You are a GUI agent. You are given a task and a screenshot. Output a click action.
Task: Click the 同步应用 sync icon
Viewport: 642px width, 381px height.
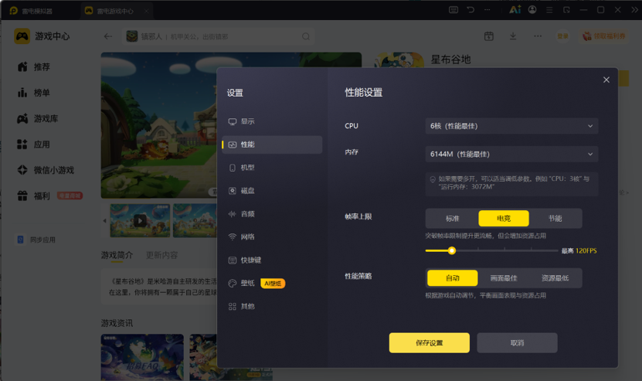tap(20, 240)
